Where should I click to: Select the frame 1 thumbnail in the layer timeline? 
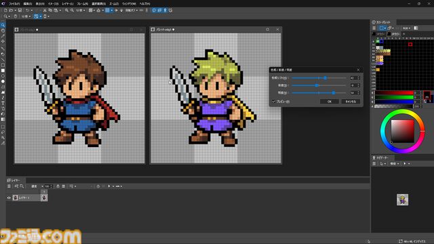[x=44, y=197]
